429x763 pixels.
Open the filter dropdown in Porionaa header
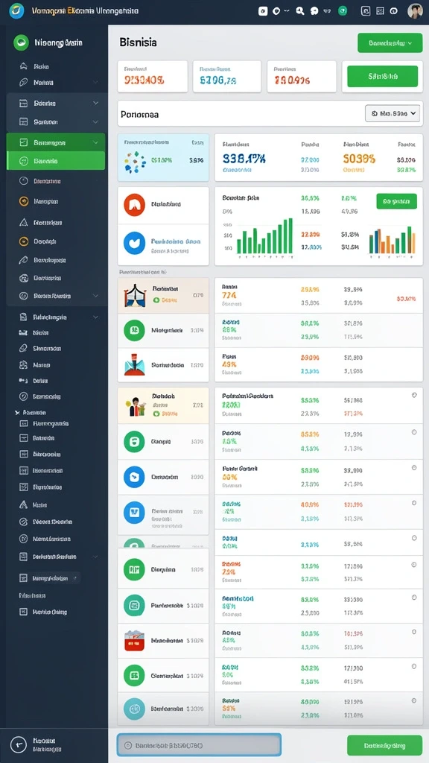tap(393, 113)
